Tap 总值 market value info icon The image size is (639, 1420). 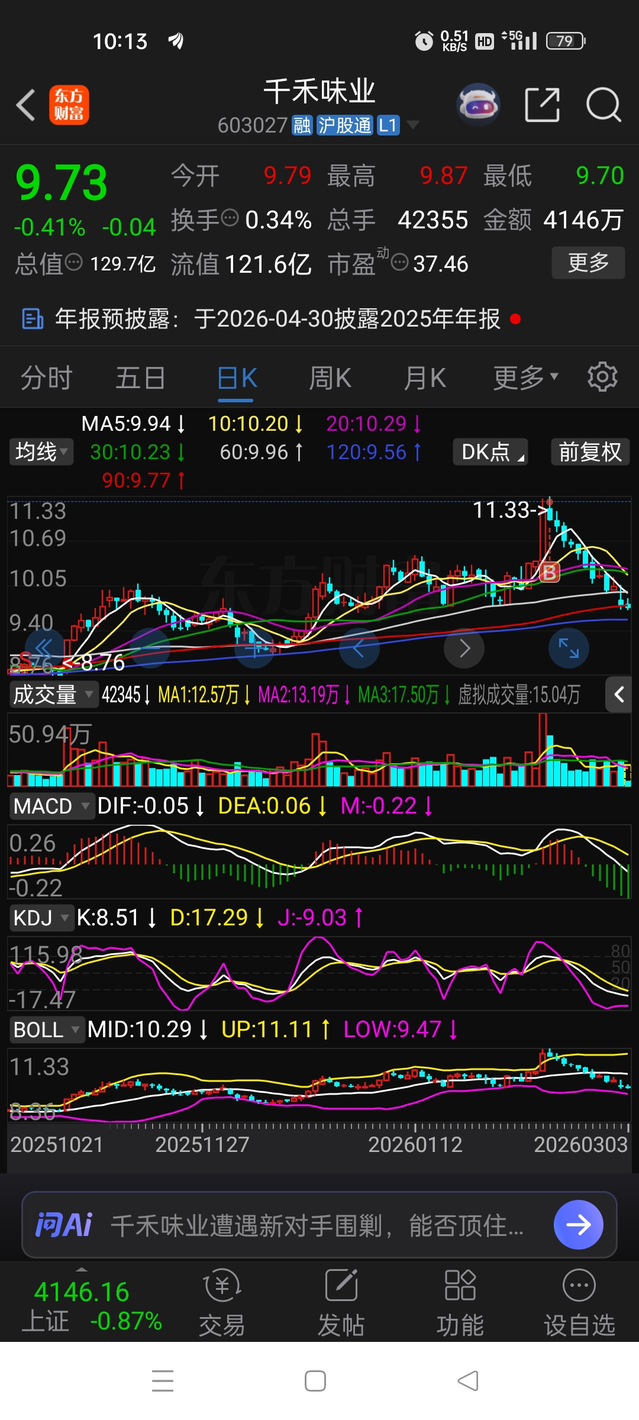(x=73, y=262)
